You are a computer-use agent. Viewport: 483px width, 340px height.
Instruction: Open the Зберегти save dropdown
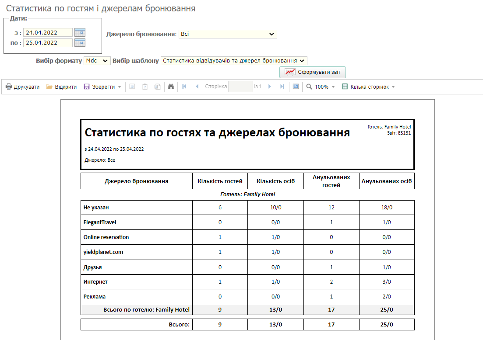click(x=102, y=87)
